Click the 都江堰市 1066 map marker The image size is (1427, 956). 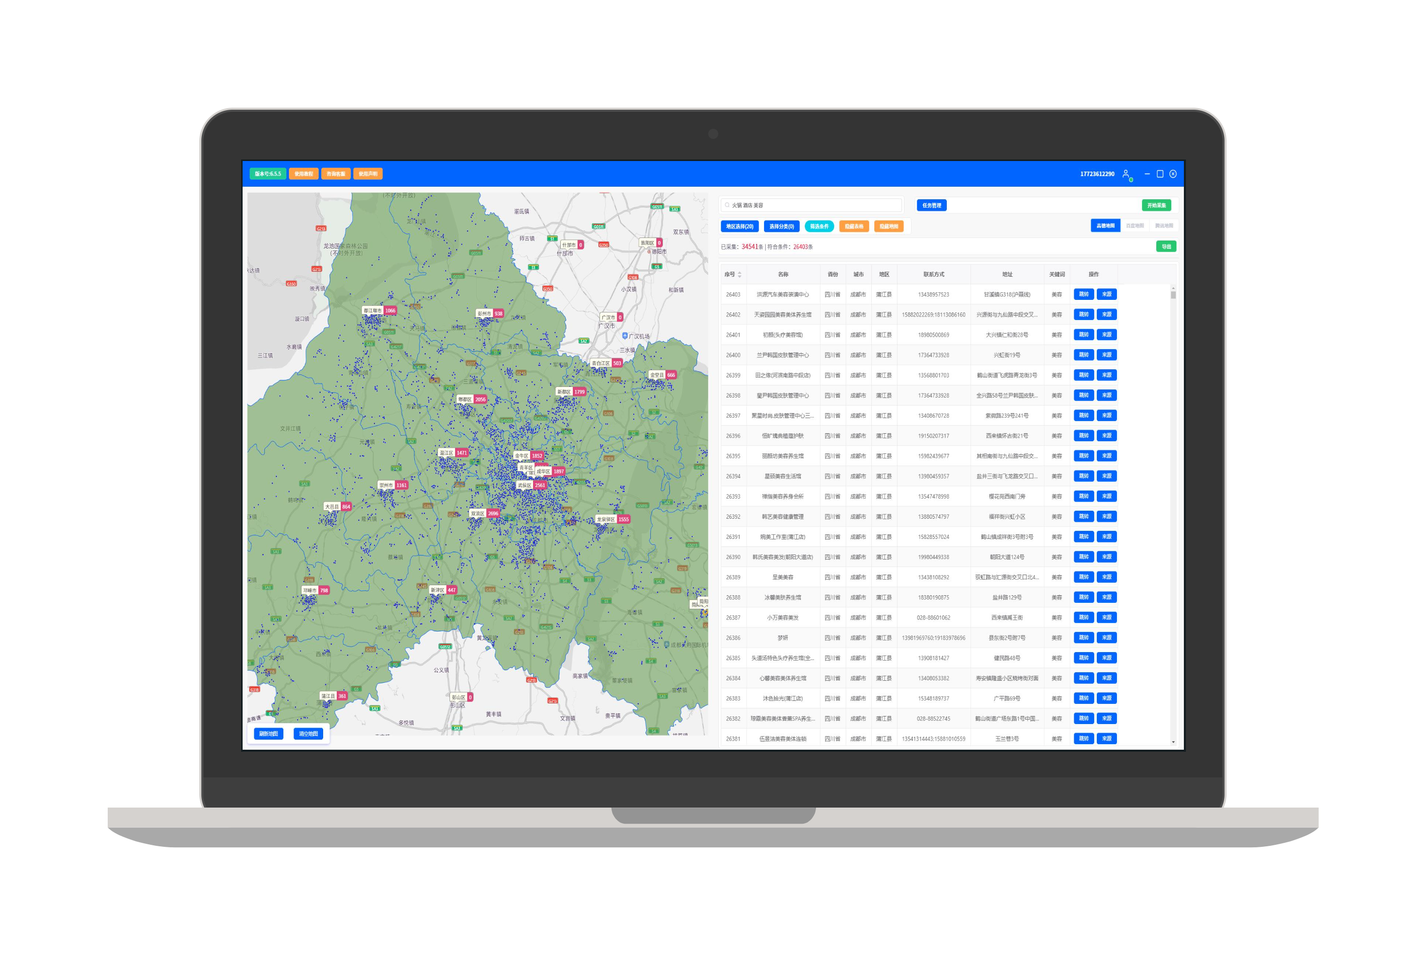coord(380,310)
